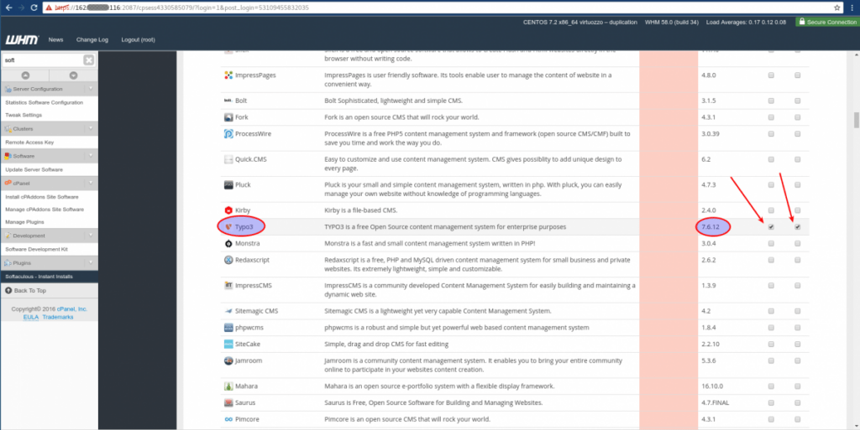Click the Monstra icon
The image size is (860, 430).
[228, 243]
